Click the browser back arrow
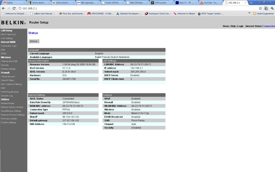Screen dimensions: 275x172 3,8
